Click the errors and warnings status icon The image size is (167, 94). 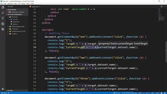(4, 93)
